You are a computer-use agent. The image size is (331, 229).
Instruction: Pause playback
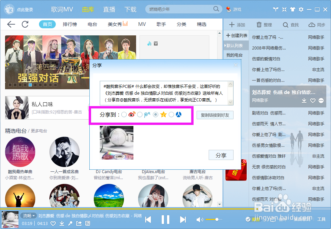pyautogui.click(x=165, y=220)
